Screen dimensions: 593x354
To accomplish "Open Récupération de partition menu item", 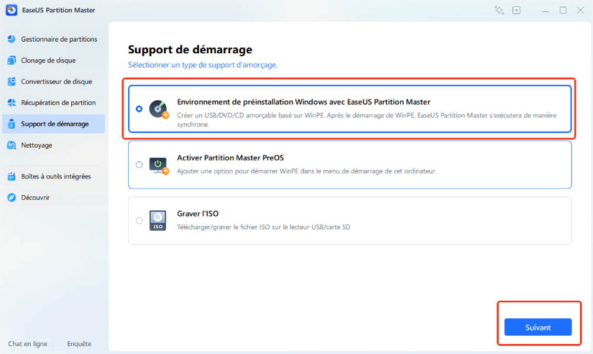I will click(53, 103).
